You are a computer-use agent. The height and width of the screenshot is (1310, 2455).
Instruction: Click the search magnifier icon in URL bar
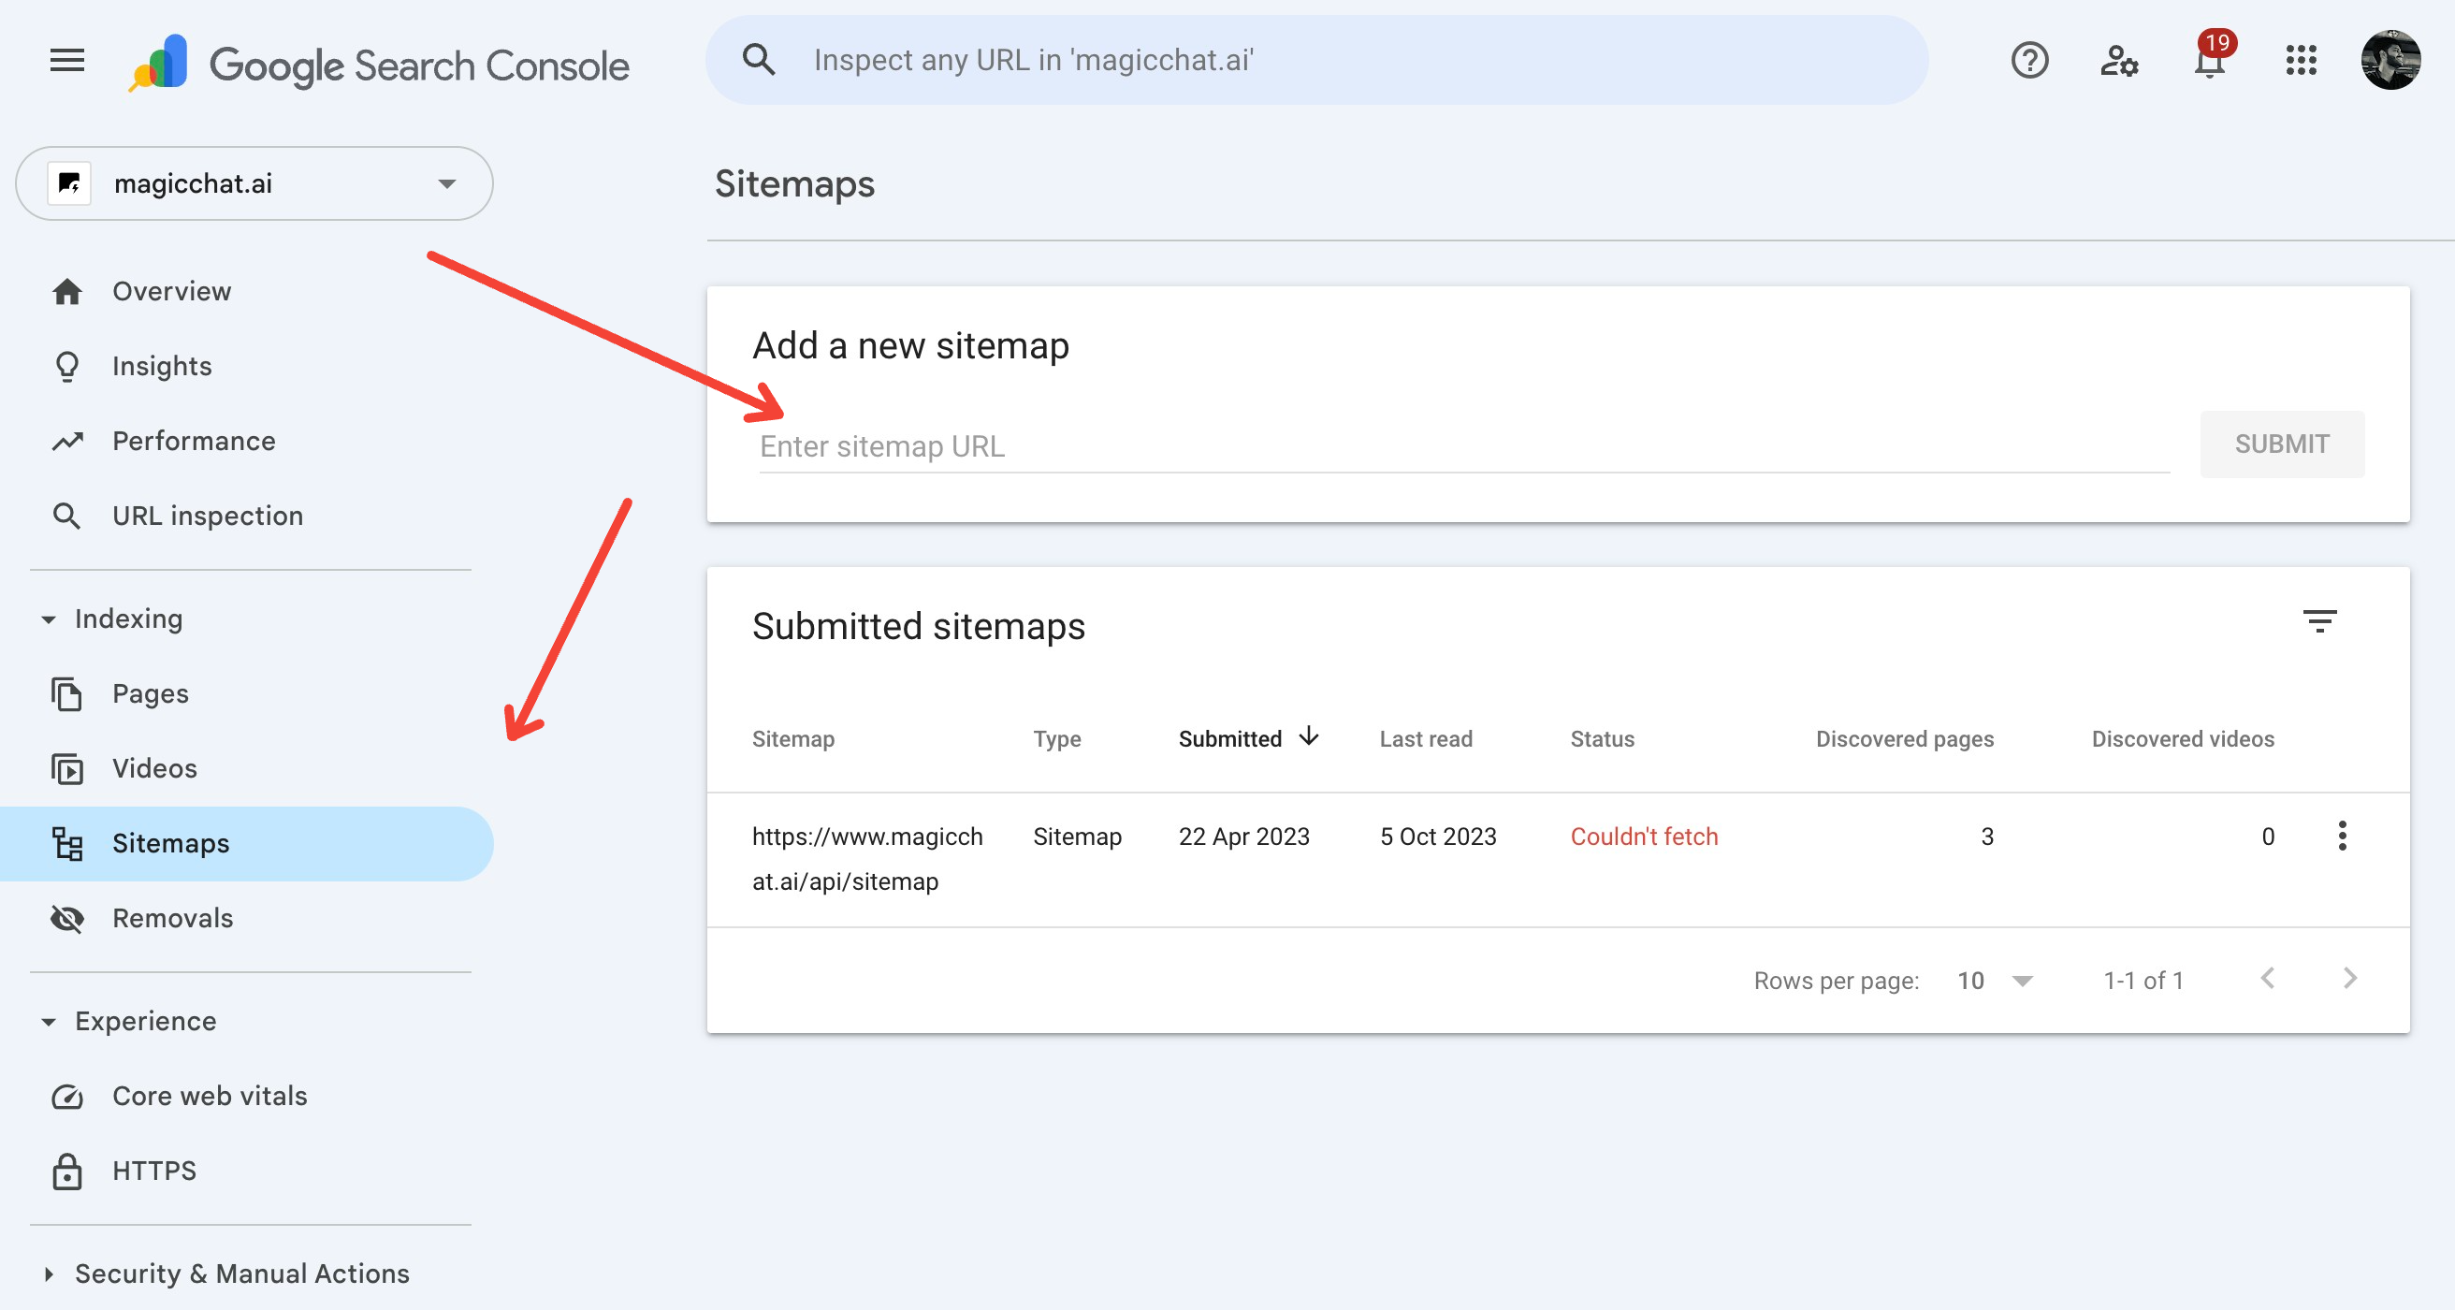point(759,60)
